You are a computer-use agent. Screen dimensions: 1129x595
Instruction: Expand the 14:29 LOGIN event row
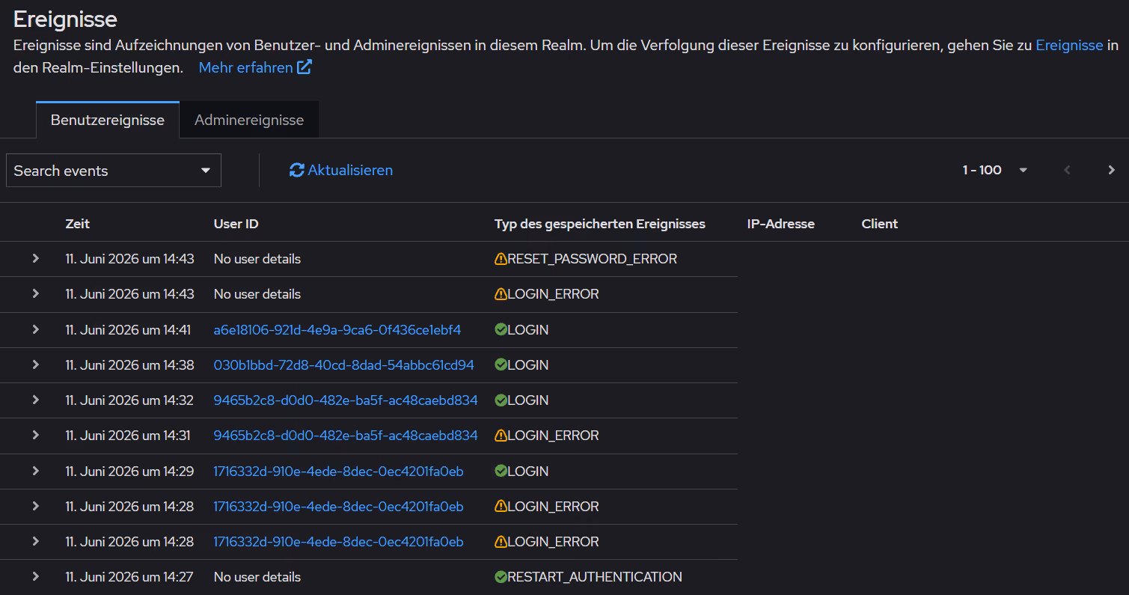point(35,471)
